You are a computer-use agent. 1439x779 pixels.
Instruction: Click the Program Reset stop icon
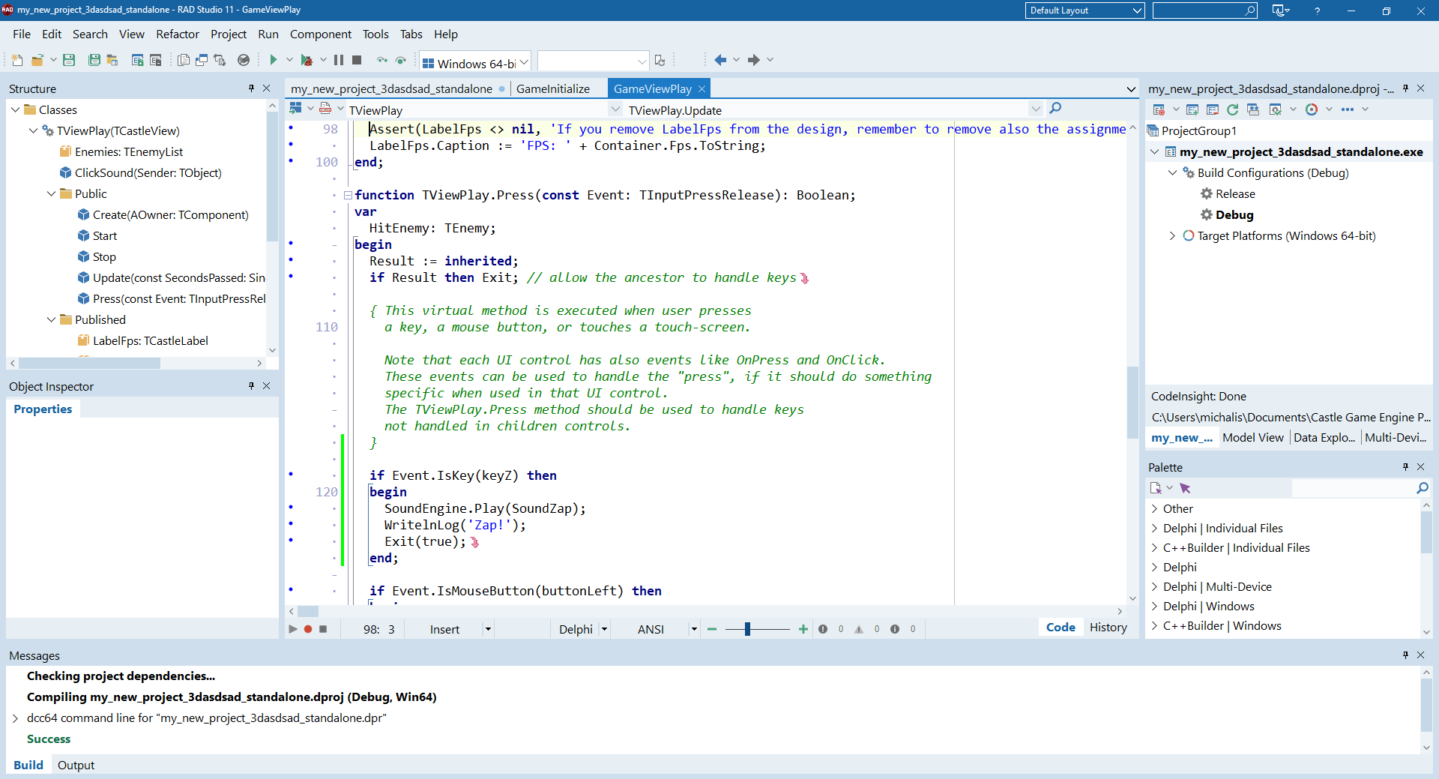358,60
